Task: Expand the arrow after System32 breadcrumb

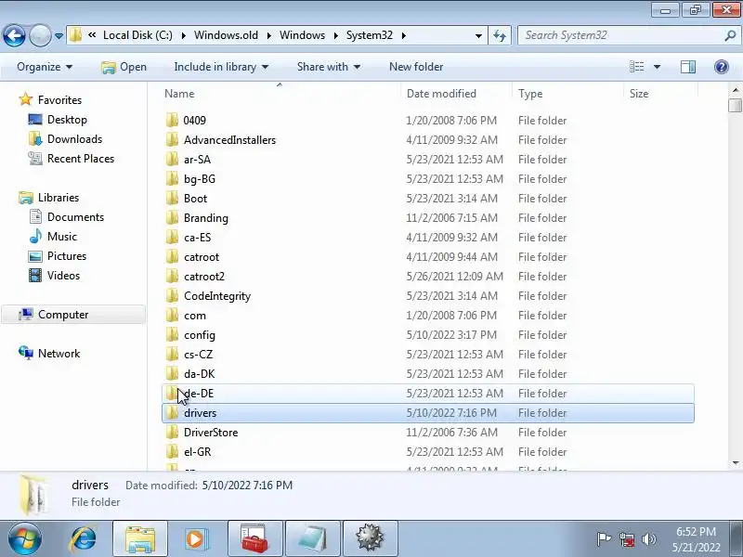Action: [404, 35]
